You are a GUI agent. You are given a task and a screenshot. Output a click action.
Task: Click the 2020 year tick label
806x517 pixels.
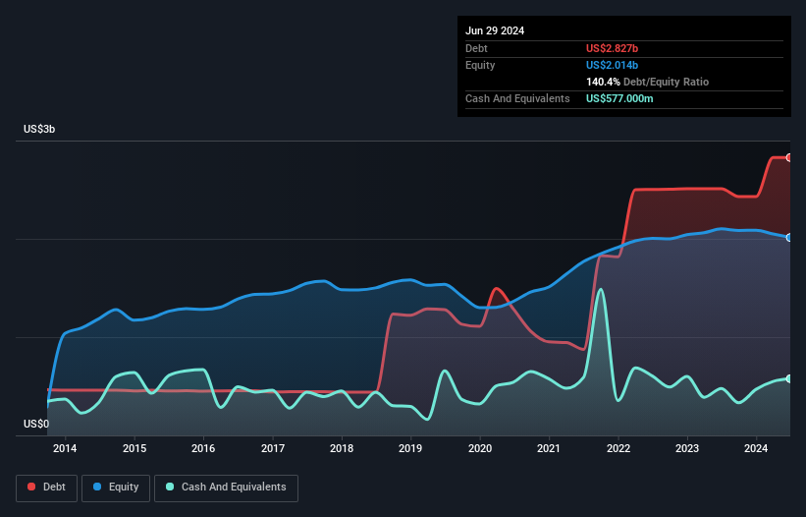480,449
